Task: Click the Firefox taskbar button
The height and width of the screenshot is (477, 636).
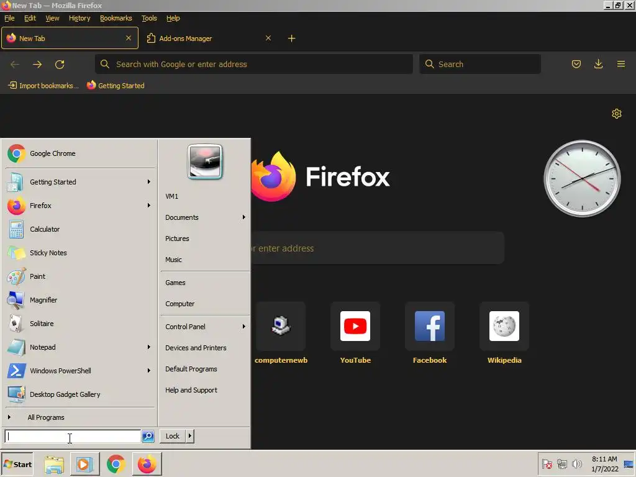Action: (x=147, y=464)
